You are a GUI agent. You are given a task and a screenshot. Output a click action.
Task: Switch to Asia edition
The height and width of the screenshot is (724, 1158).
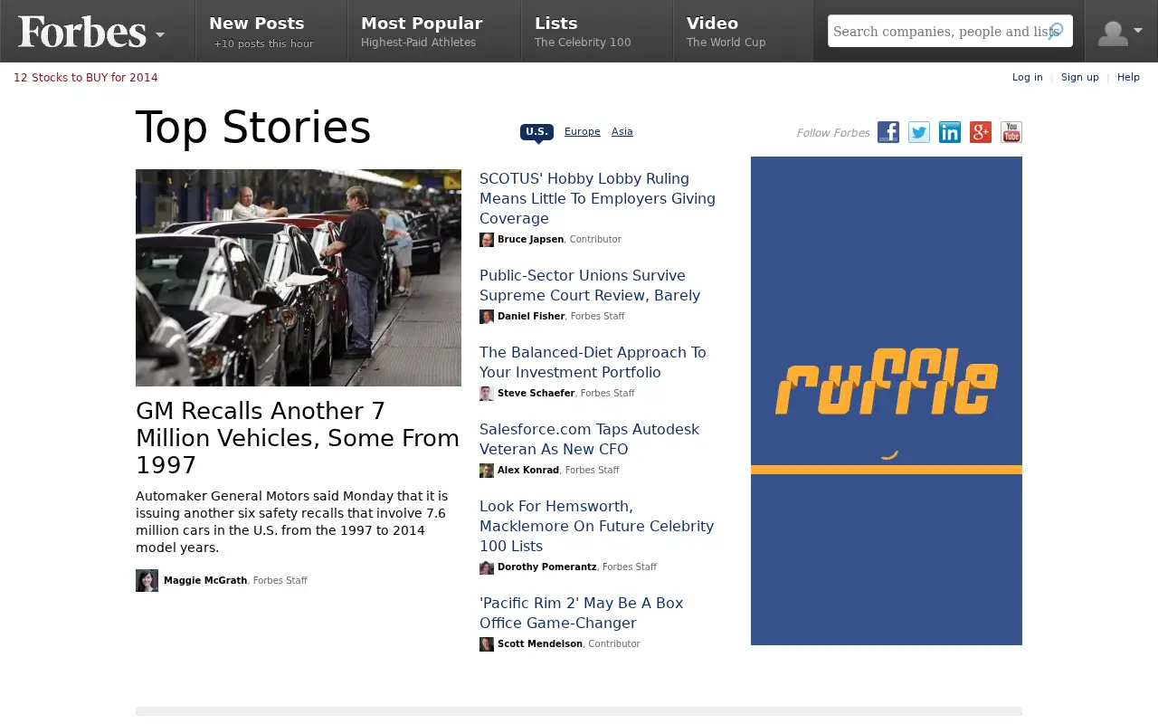point(622,132)
